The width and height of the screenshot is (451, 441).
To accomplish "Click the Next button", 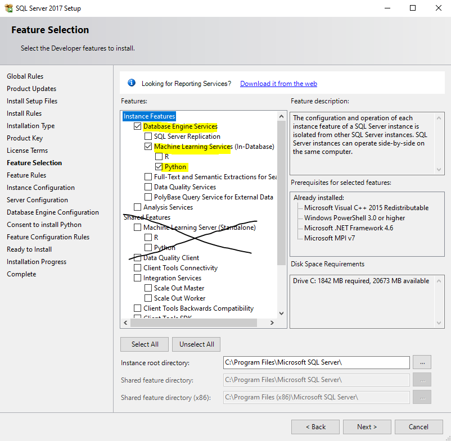I will coord(367,427).
